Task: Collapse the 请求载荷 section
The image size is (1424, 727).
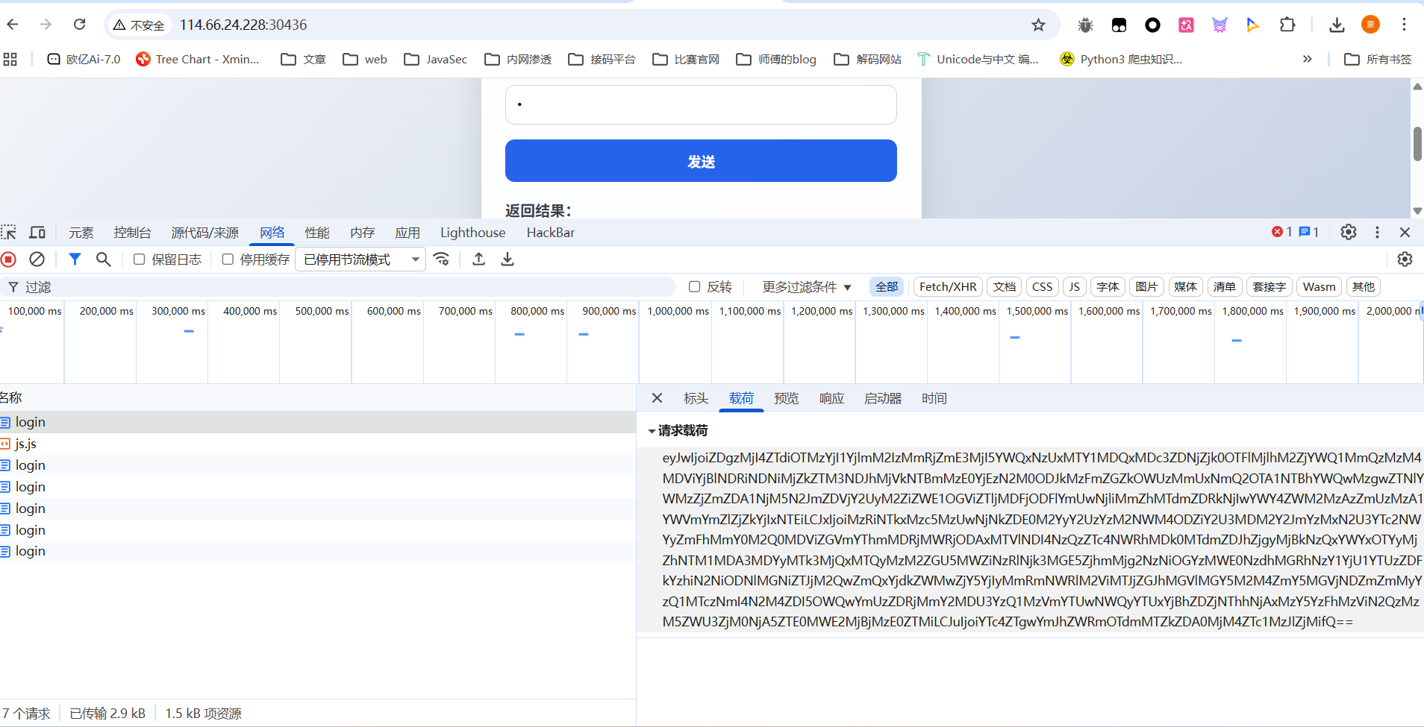Action: [x=652, y=431]
